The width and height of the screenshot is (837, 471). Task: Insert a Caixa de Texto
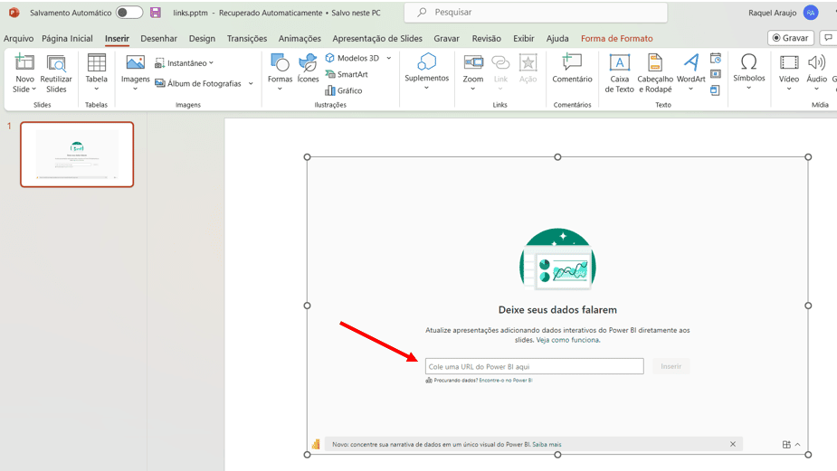click(x=619, y=73)
